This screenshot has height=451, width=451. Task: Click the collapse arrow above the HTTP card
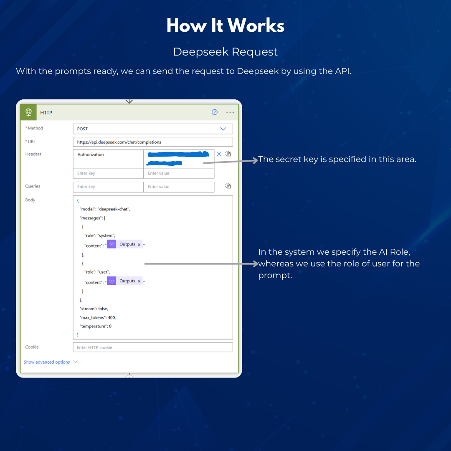(129, 101)
